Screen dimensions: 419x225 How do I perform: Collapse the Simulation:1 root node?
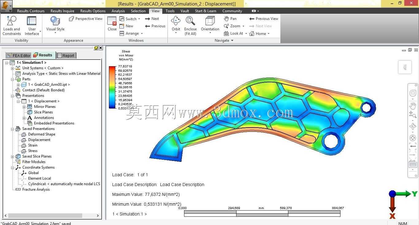(6, 63)
